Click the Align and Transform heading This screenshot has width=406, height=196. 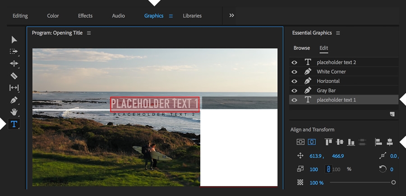(312, 130)
